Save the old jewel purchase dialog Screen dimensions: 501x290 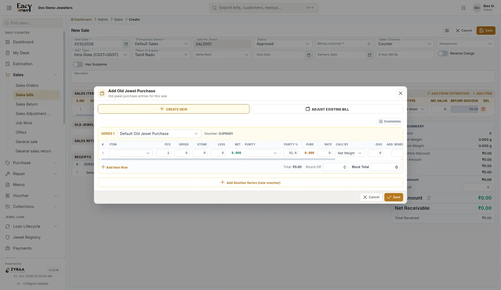tap(394, 197)
